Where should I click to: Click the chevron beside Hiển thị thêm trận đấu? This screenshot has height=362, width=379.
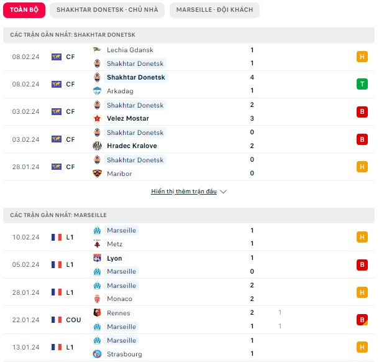[x=223, y=192]
